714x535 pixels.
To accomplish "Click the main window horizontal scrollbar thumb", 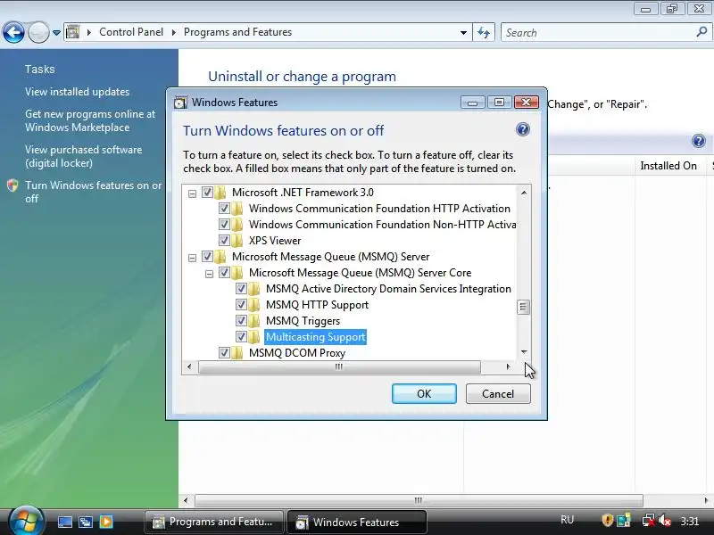I will tap(419, 500).
